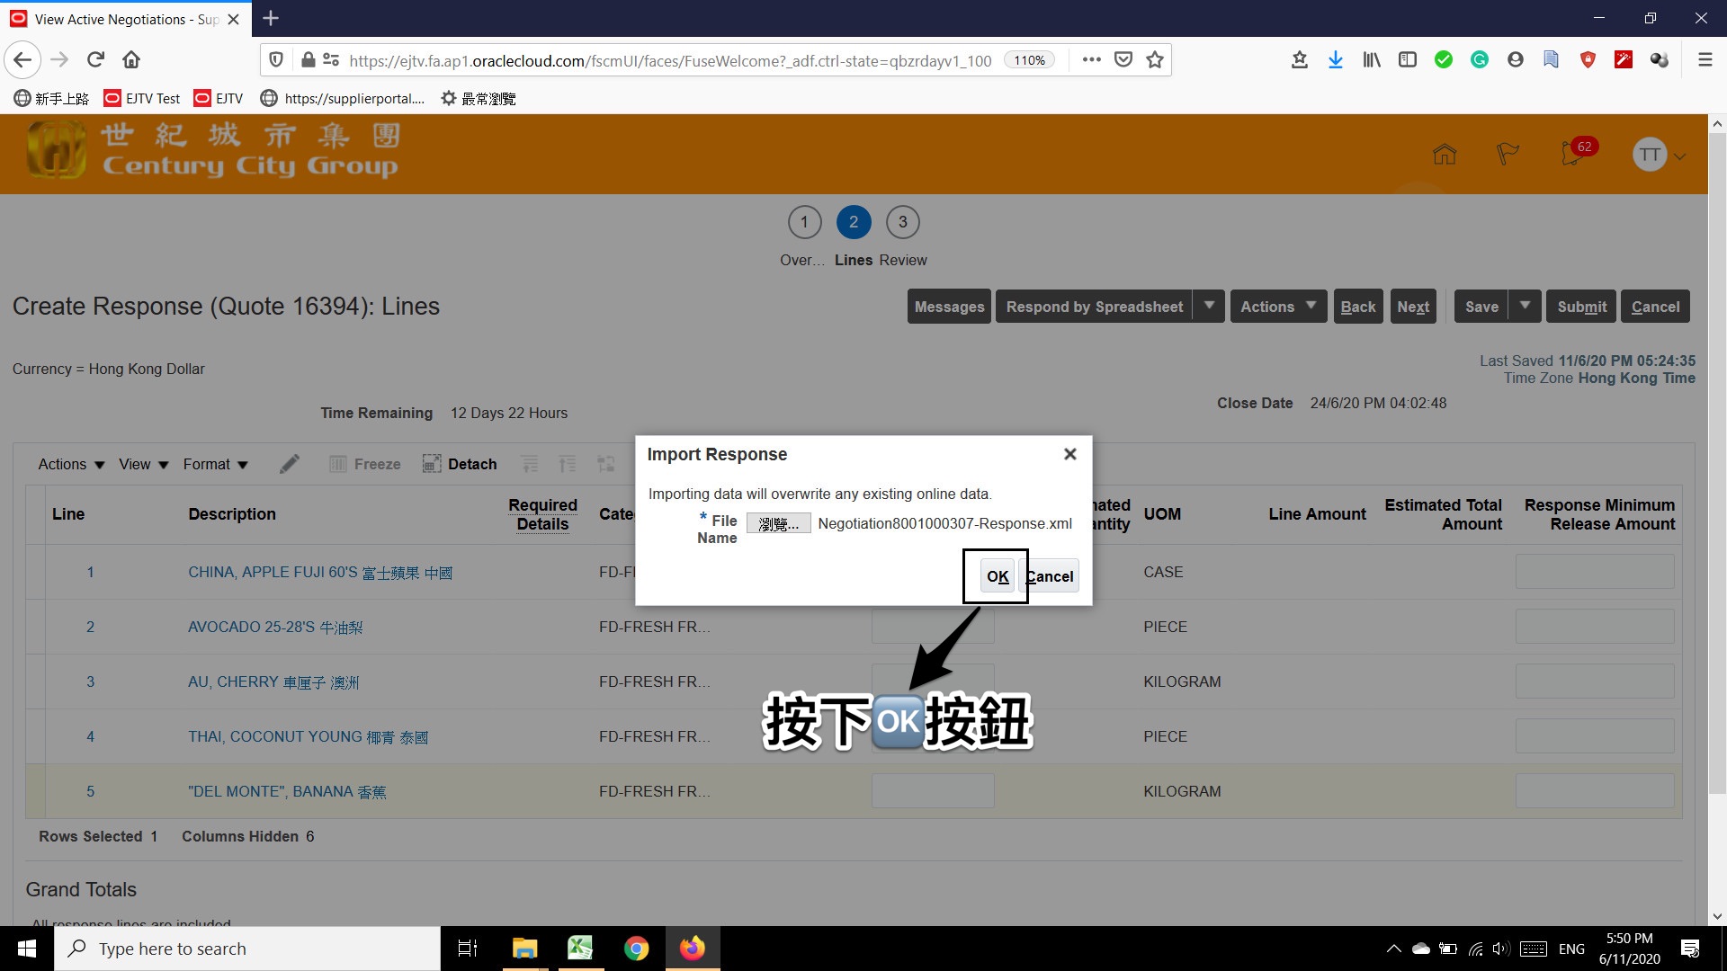Viewport: 1727px width, 971px height.
Task: Open the supplierportal bookmark
Action: 342,98
